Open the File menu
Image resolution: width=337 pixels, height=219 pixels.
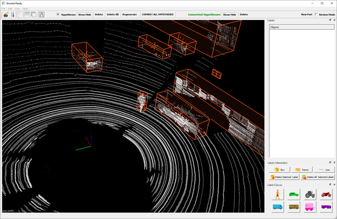[x=3, y=9]
